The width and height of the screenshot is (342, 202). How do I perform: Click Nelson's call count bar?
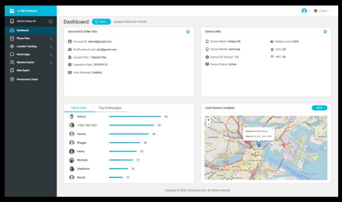[x=135, y=116]
